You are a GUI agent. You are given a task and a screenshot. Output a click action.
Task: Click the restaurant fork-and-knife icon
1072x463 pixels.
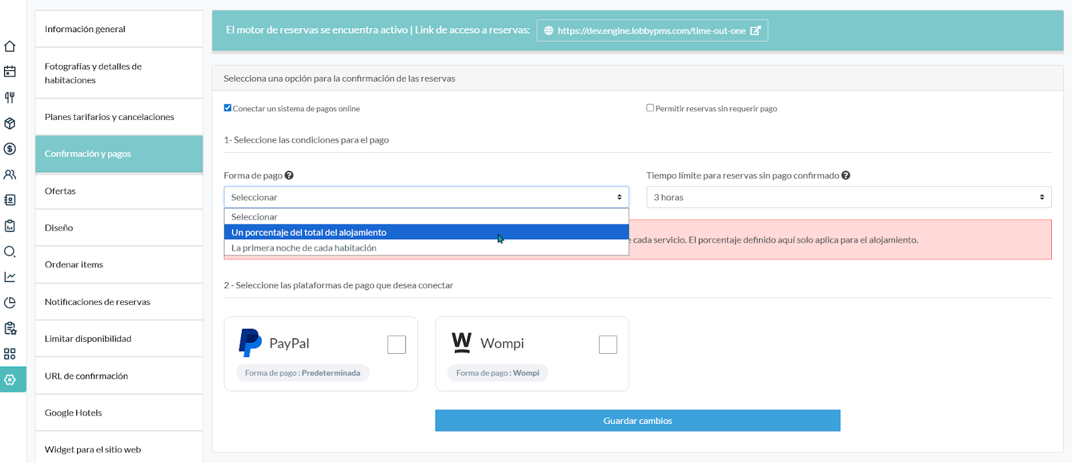(x=10, y=98)
